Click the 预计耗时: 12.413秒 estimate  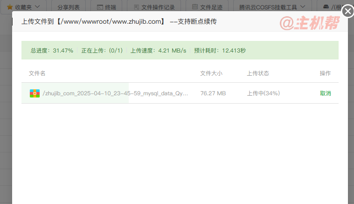[x=220, y=51]
